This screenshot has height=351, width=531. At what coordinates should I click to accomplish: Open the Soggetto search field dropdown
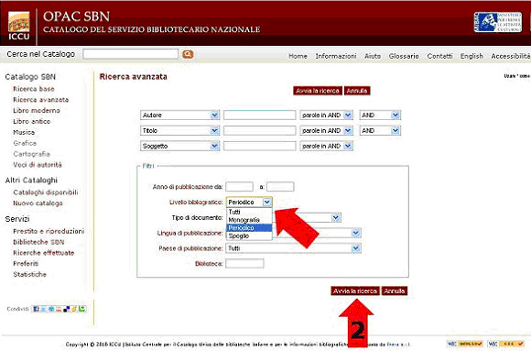pyautogui.click(x=179, y=146)
